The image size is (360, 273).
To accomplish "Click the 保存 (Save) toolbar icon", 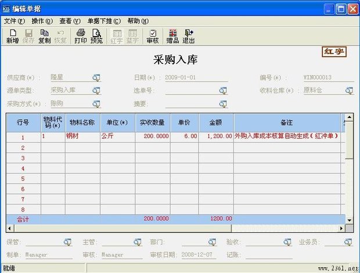I will (28, 36).
